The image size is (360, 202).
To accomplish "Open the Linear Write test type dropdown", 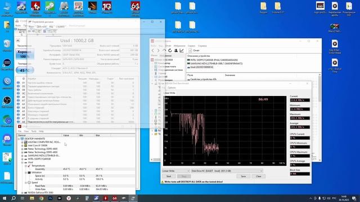I will (x=175, y=171).
